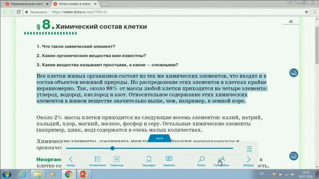The width and height of the screenshot is (319, 179).
Task: Go back with the Назад arrow
Action: (x=71, y=161)
